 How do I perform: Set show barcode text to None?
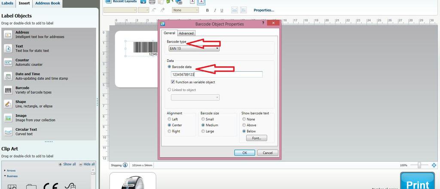coord(244,119)
